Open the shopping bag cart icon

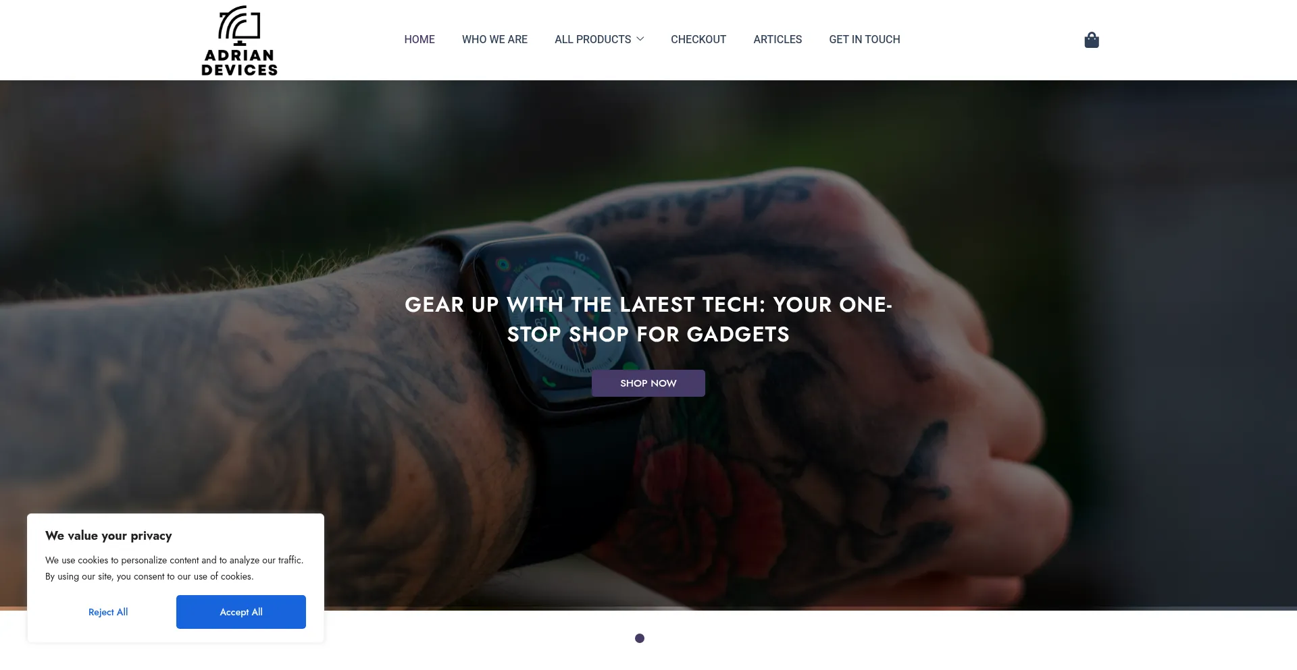pyautogui.click(x=1092, y=40)
